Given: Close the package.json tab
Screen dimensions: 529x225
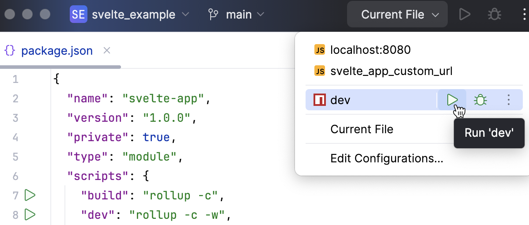Looking at the screenshot, I should tap(106, 51).
